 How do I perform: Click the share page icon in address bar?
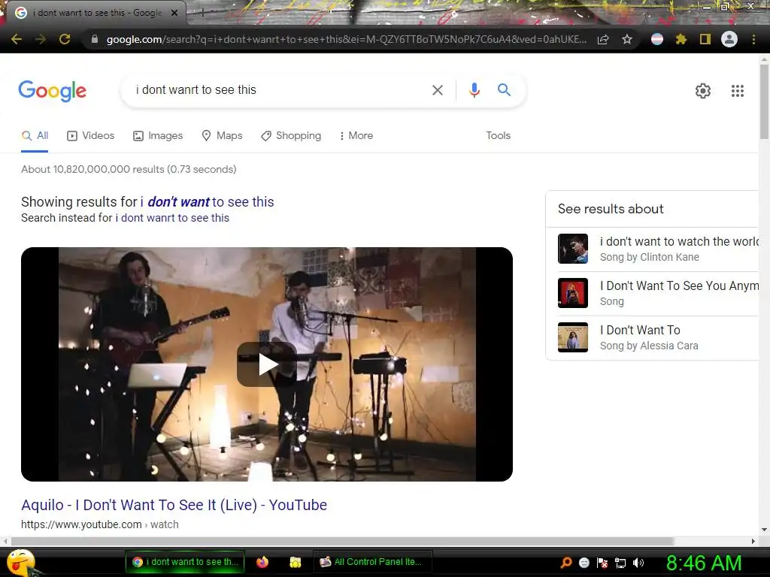[x=603, y=40]
